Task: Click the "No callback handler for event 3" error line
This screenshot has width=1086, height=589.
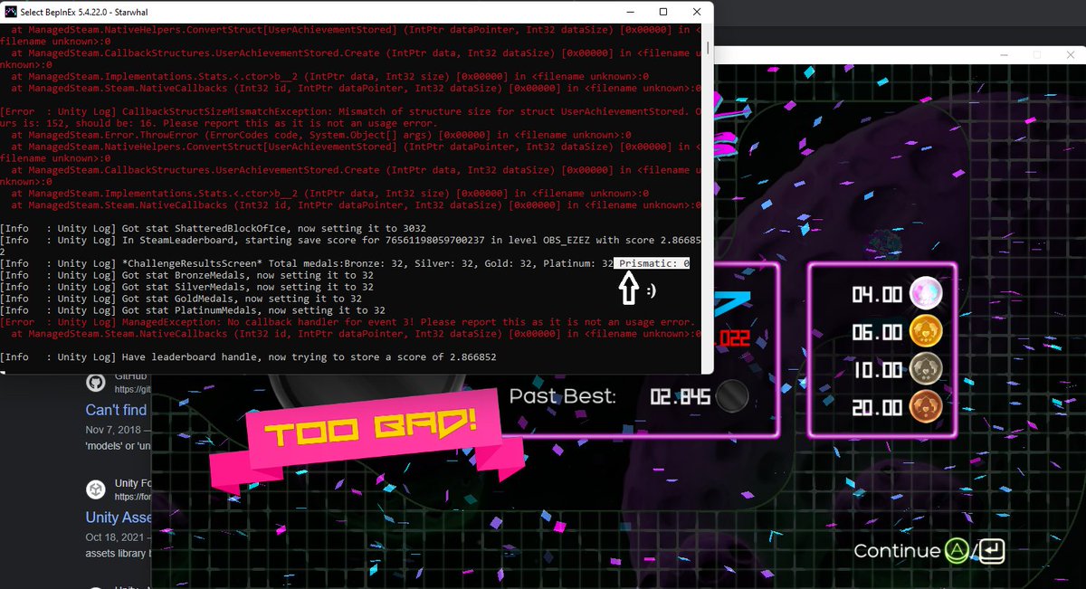Action: click(348, 322)
